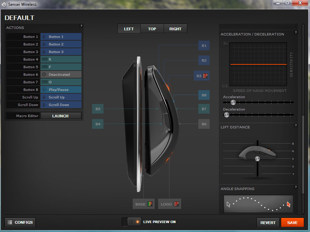This screenshot has height=232, width=310.
Task: Select the B8 button marker on diagram
Action: click(204, 95)
